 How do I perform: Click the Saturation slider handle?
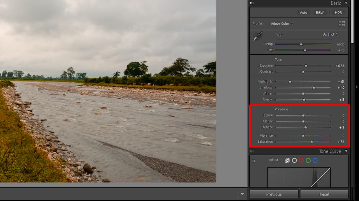tap(311, 142)
